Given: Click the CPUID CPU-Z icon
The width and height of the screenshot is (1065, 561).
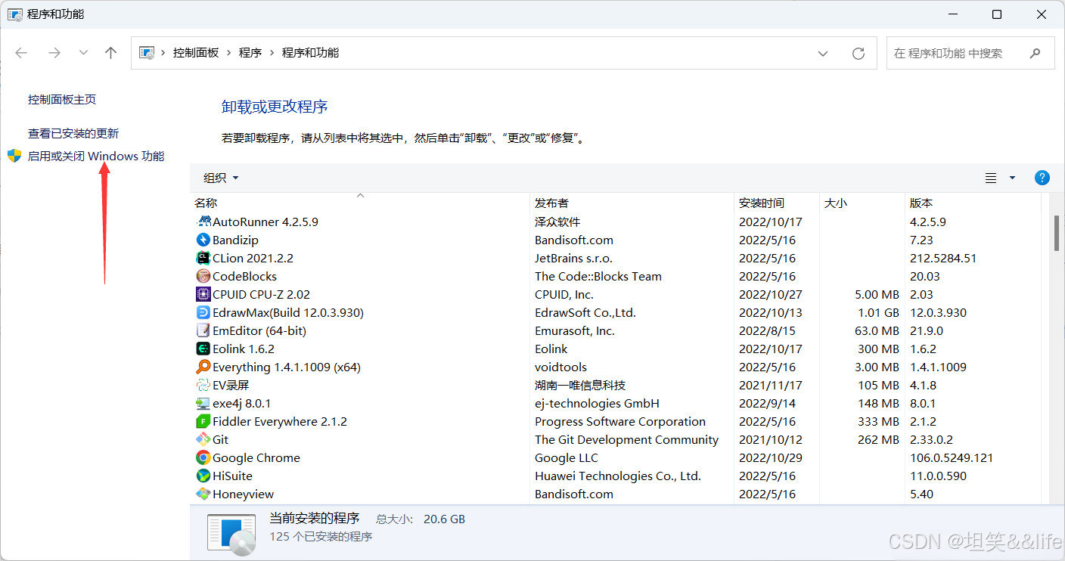Looking at the screenshot, I should click(203, 294).
